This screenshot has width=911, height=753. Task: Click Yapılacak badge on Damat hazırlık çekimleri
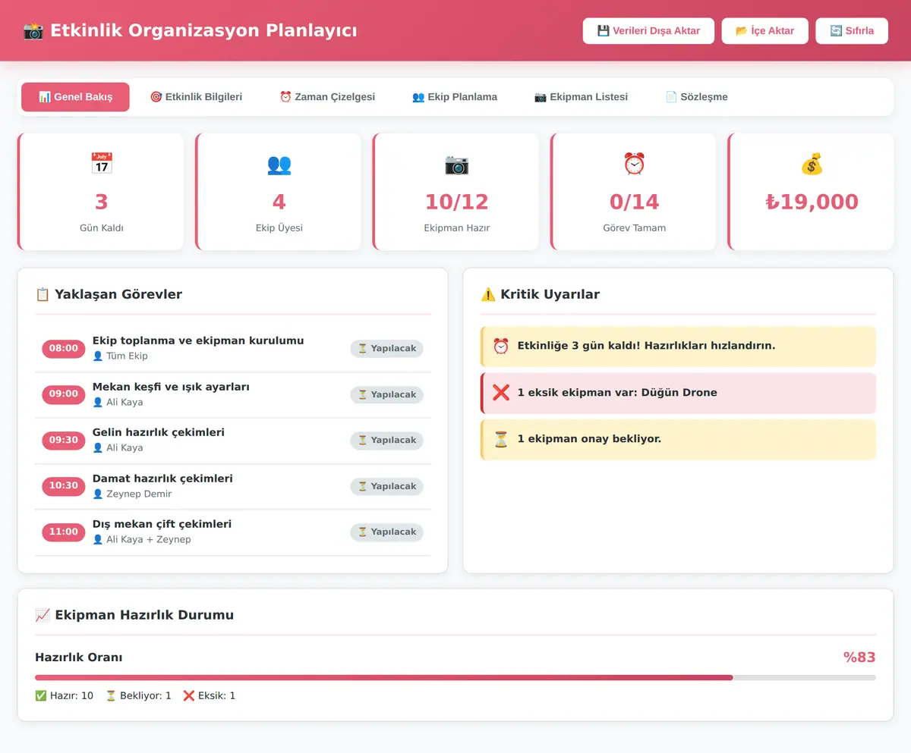click(387, 486)
